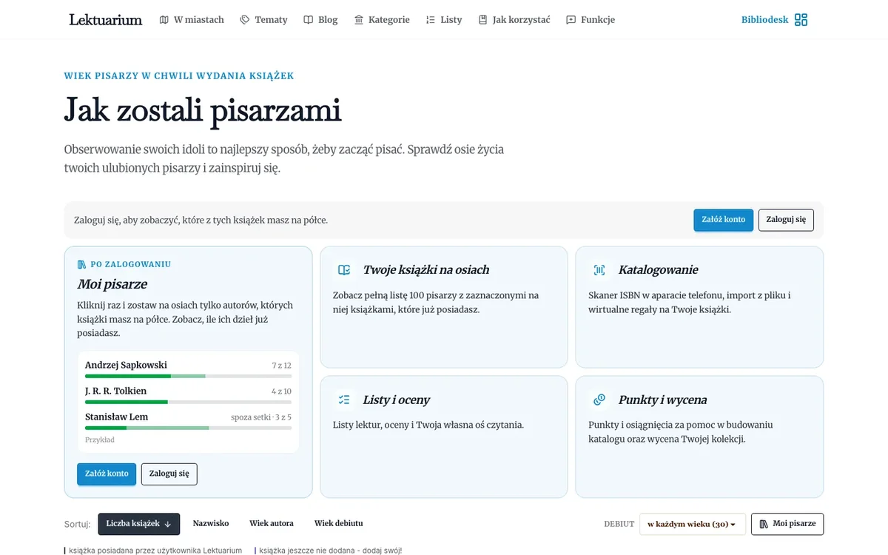Click the 'spoza setki · 3 z 5' label
The width and height of the screenshot is (888, 555).
tap(261, 417)
